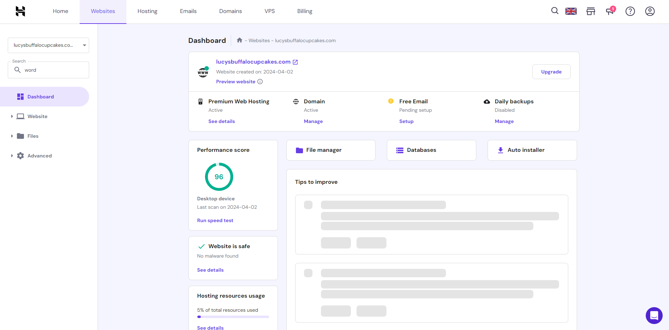Screen dimensions: 669x330
Task: Open the live chat bubble icon
Action: pos(654,316)
